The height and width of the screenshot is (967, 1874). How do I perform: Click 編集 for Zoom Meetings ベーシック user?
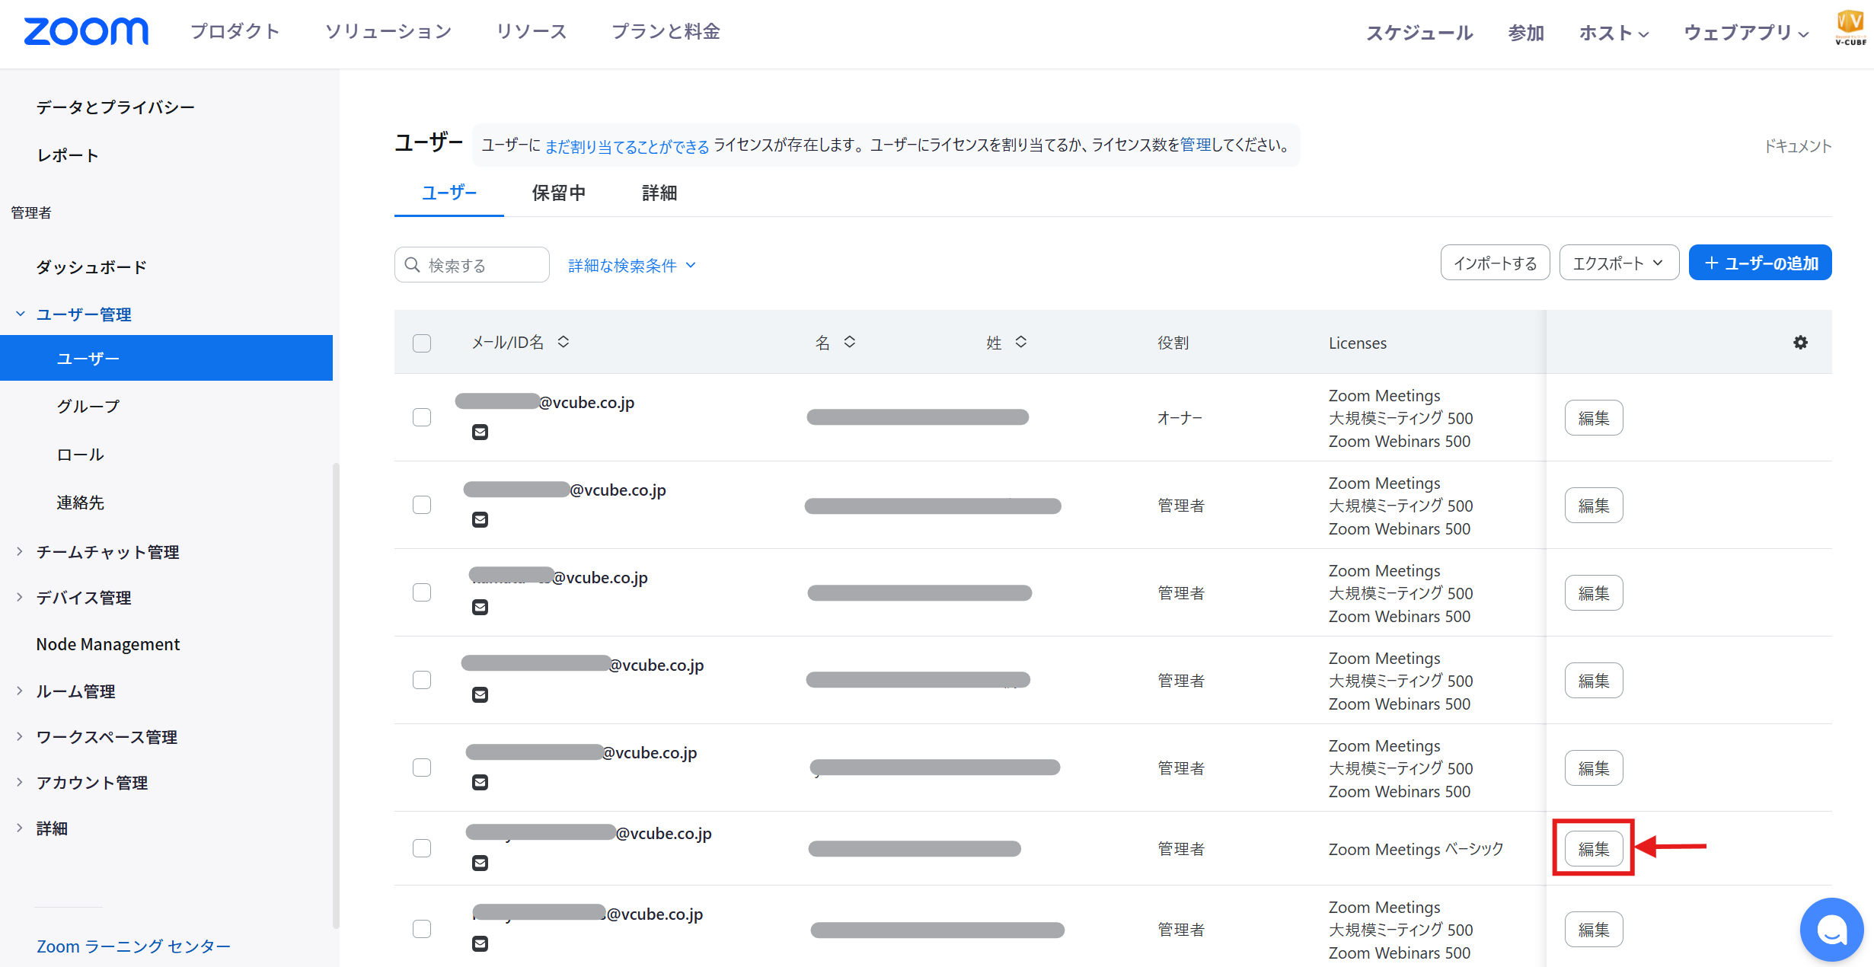[1594, 849]
